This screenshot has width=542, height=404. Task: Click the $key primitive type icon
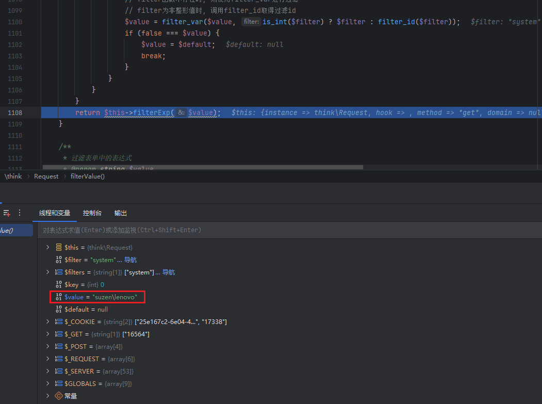[x=59, y=285]
